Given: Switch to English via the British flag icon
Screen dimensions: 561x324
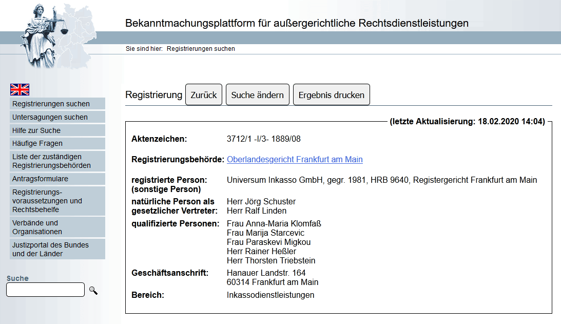Looking at the screenshot, I should click(x=20, y=89).
